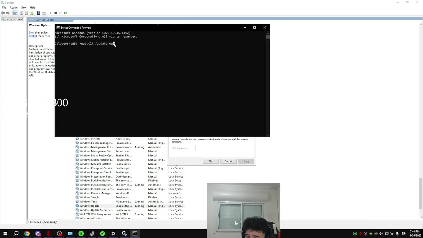The height and width of the screenshot is (238, 423).
Task: Select the Windows Update Medic Service row
Action: coord(129,210)
